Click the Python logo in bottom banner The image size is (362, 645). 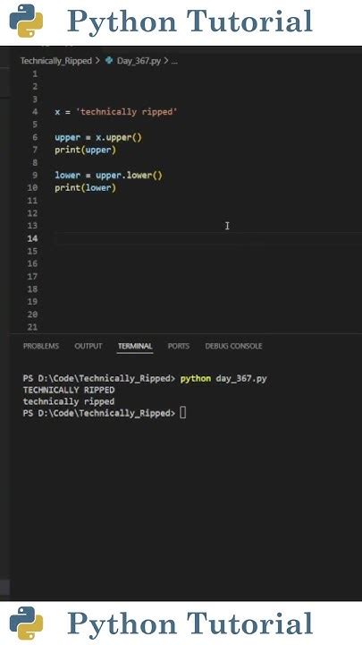[26, 623]
